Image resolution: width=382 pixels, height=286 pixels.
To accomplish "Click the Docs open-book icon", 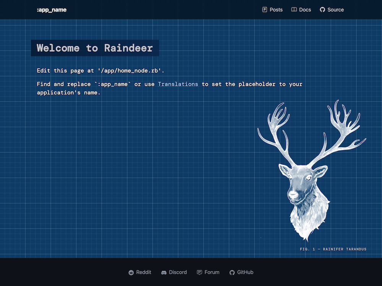I will click(294, 10).
